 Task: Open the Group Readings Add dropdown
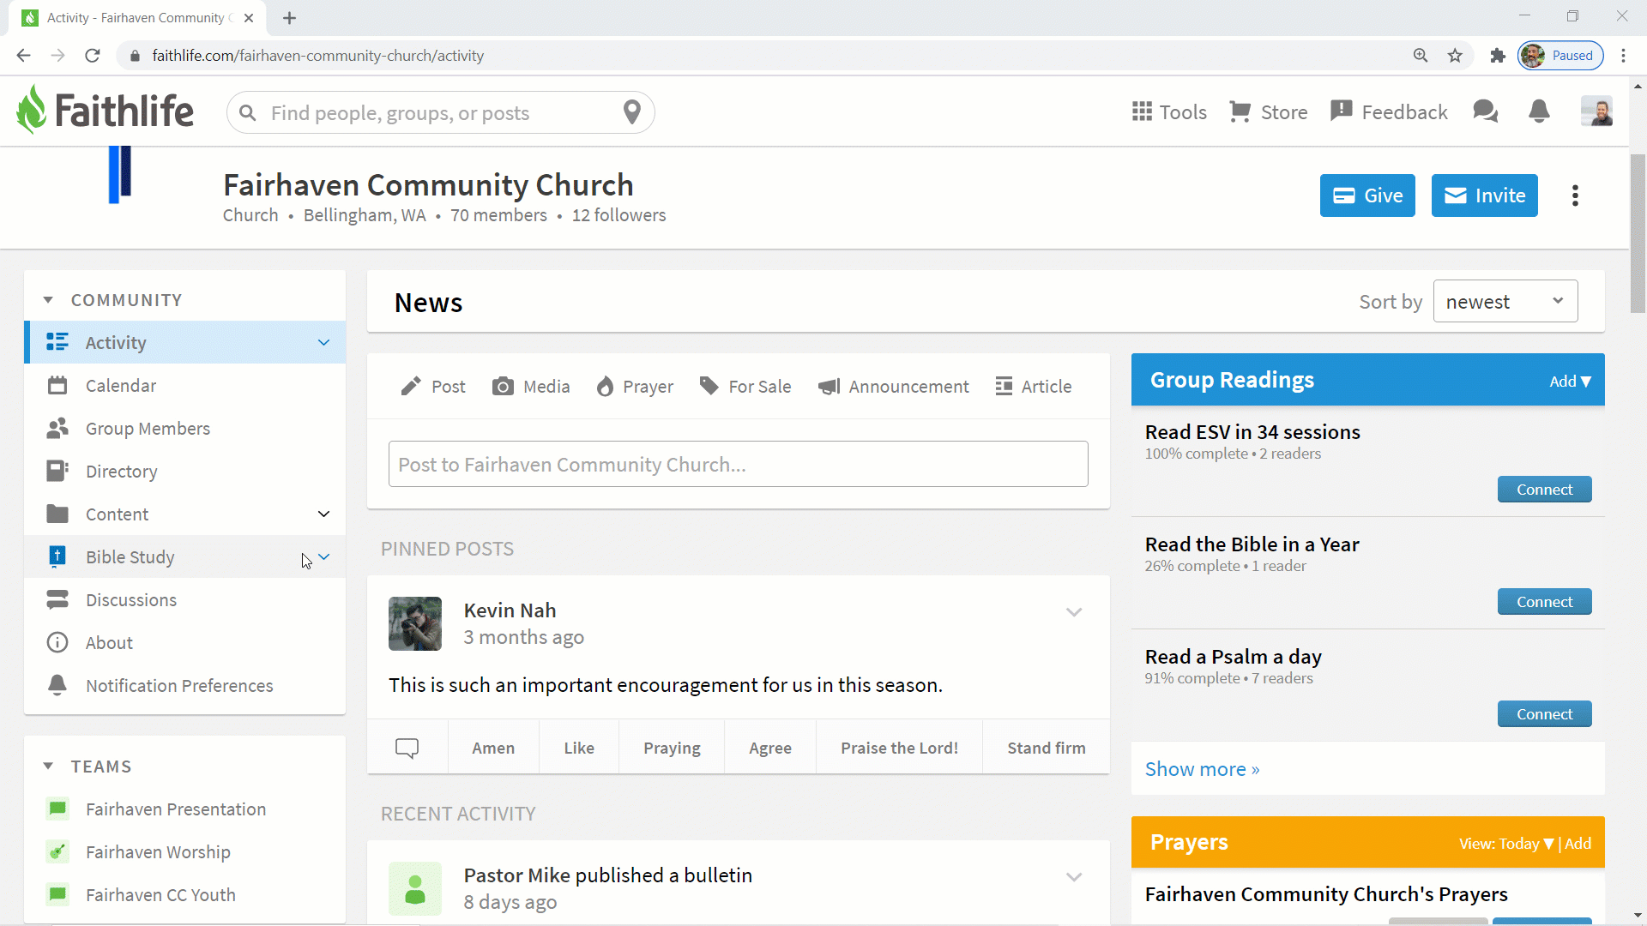[1570, 382]
